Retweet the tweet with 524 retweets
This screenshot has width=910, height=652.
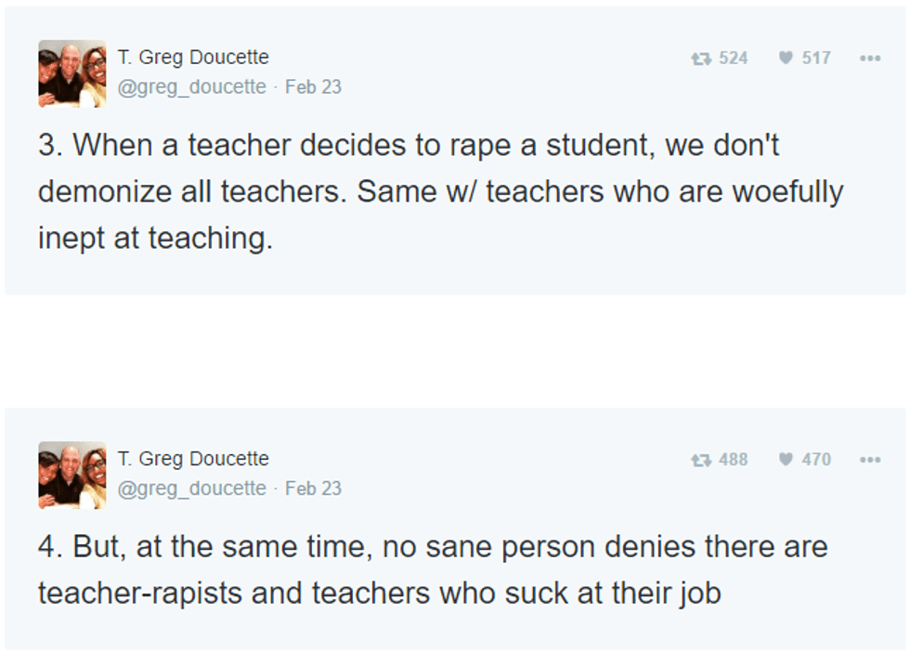point(701,59)
